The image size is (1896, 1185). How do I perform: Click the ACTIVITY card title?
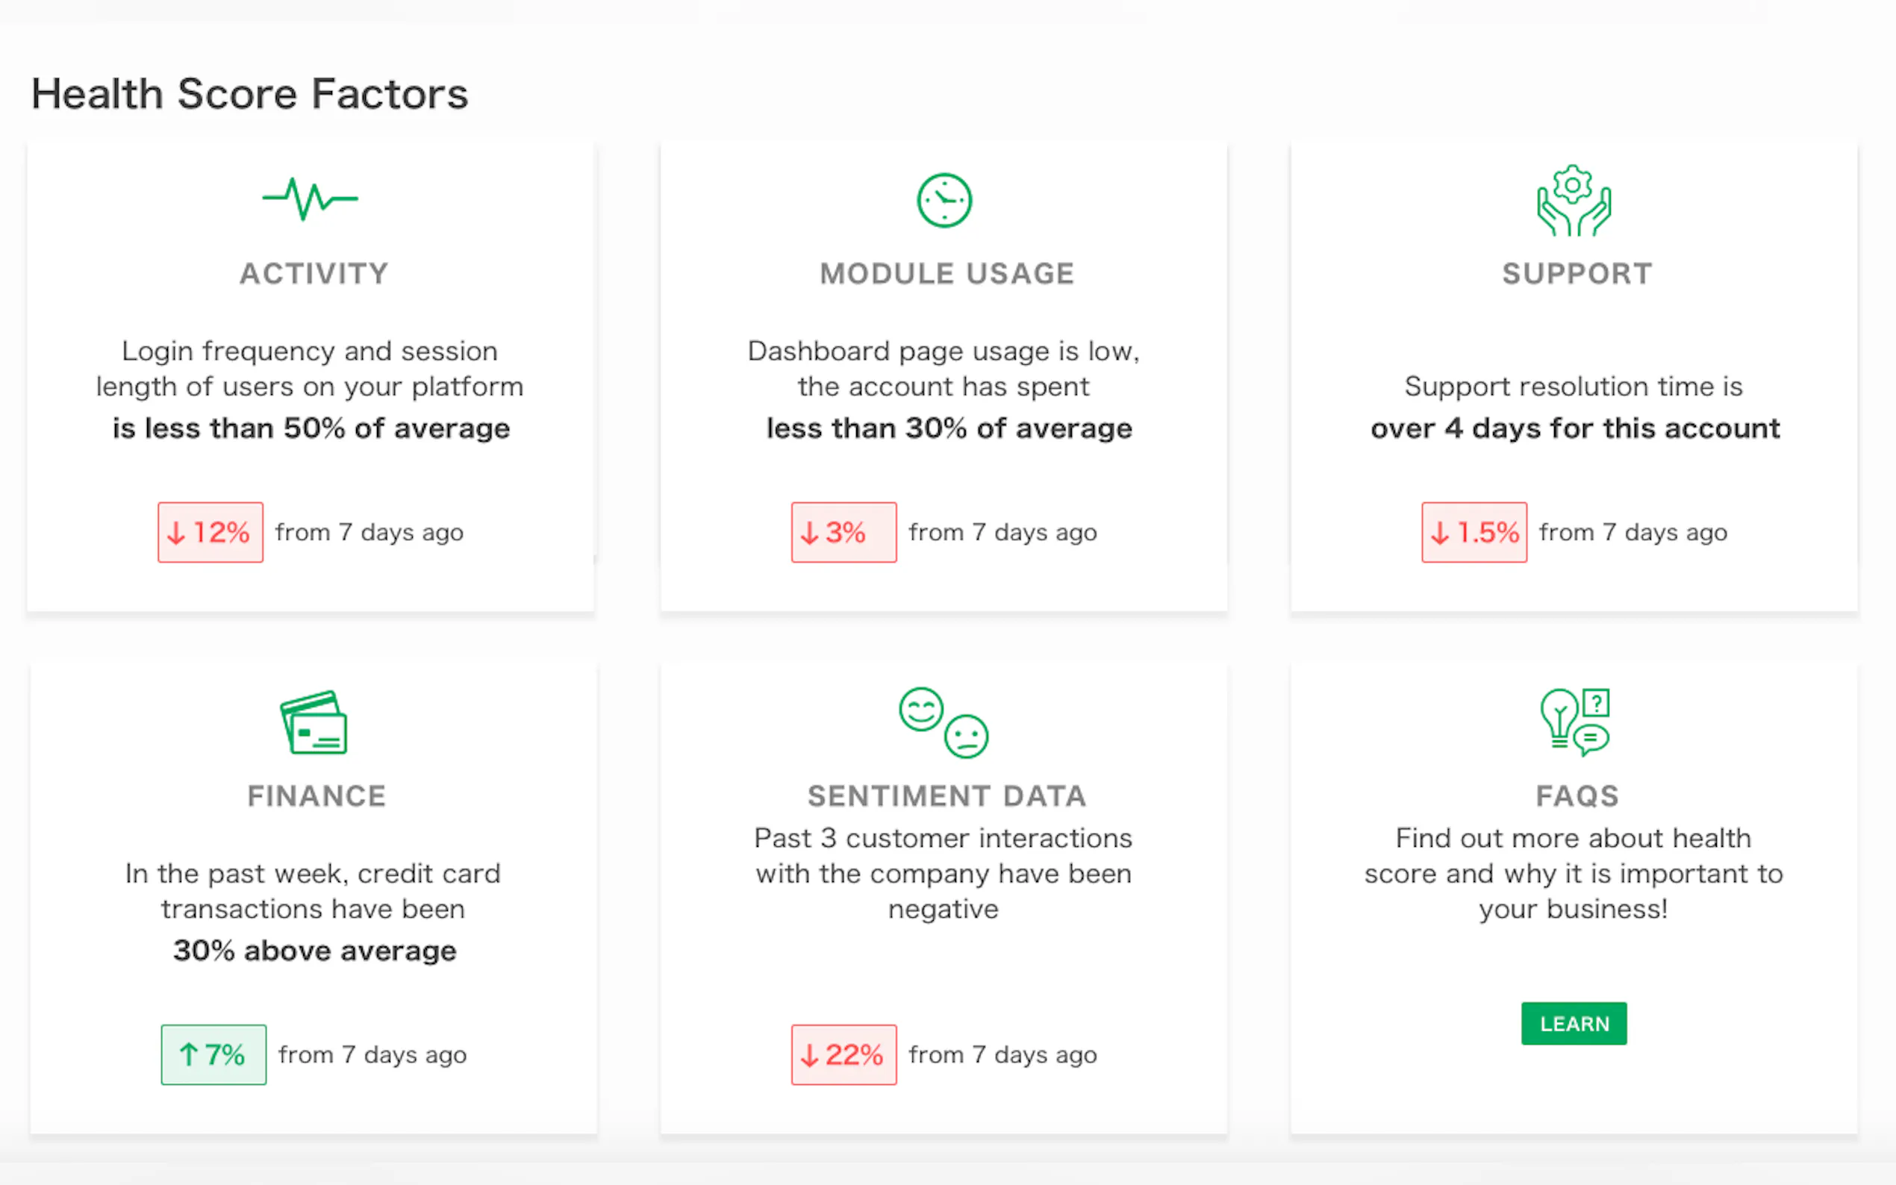click(314, 274)
